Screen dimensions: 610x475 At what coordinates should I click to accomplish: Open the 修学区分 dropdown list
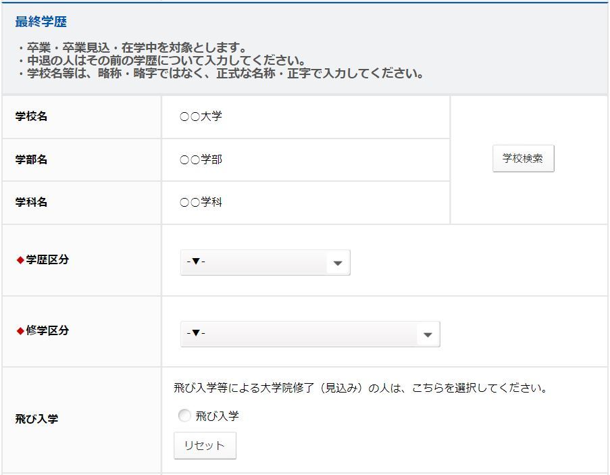(x=301, y=334)
